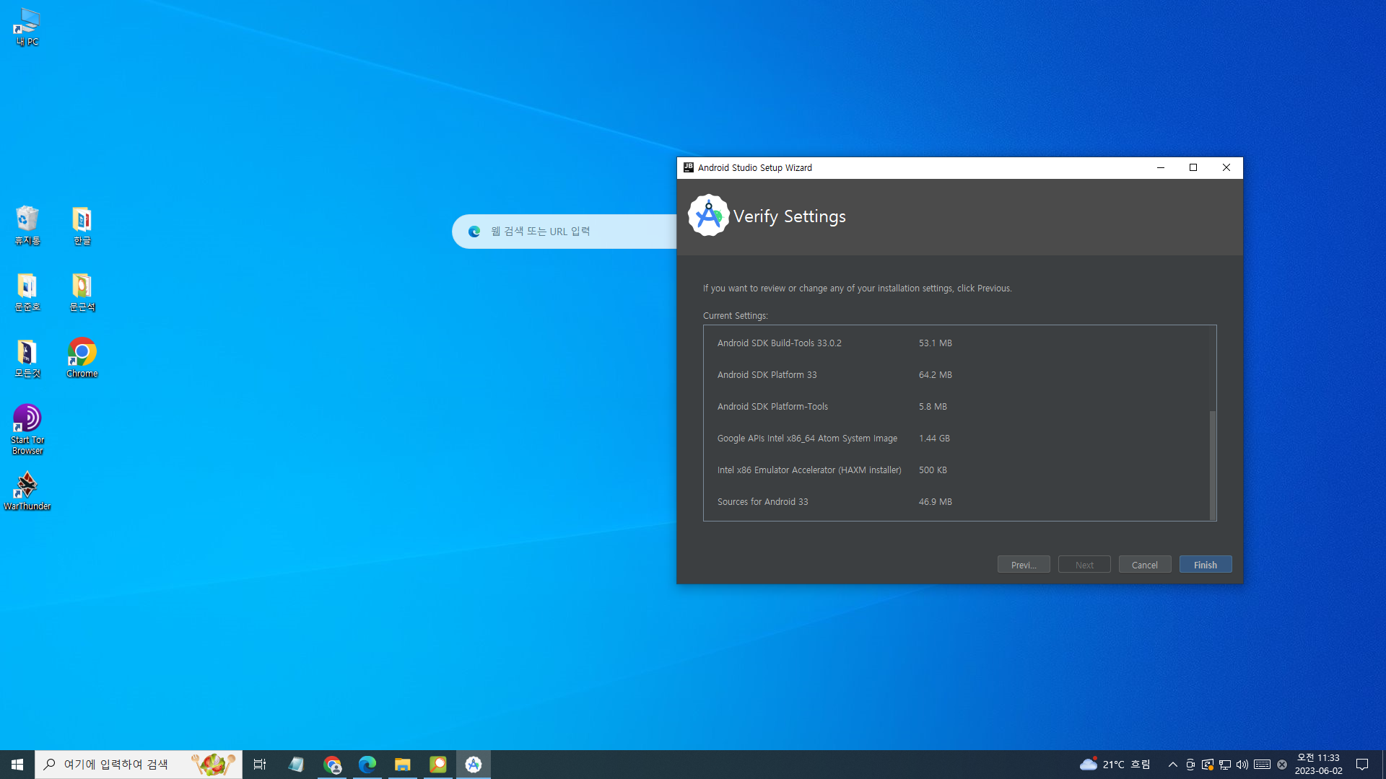1386x779 pixels.
Task: Click the taskbar search box
Action: (x=139, y=765)
